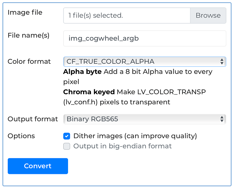Click the up-down arrow icon on Color format
This screenshot has width=233, height=188.
tap(222, 61)
